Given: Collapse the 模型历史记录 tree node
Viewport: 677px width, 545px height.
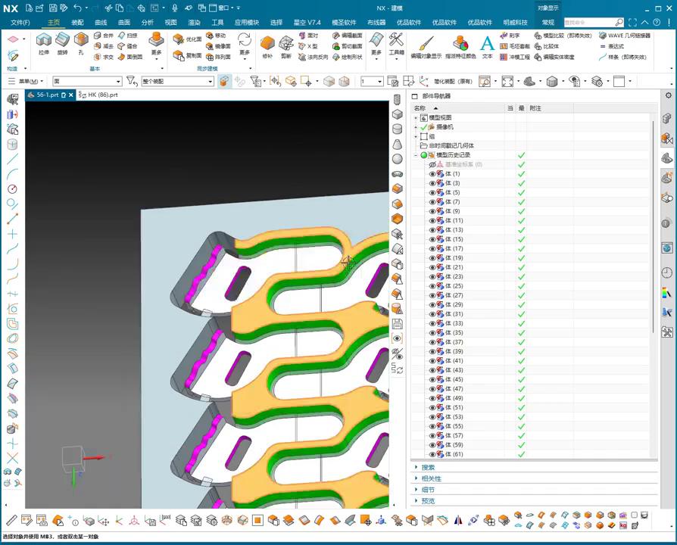Looking at the screenshot, I should click(416, 155).
